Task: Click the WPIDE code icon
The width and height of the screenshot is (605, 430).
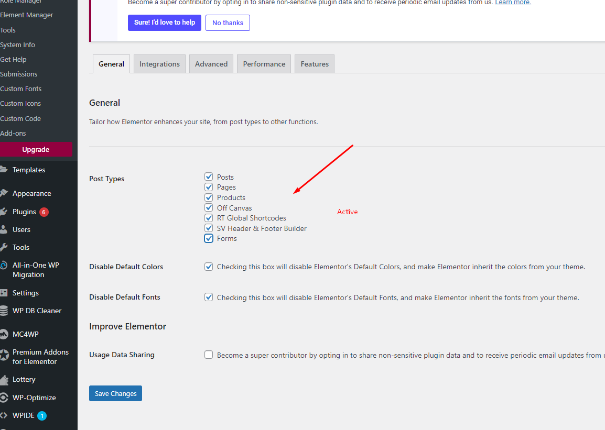Action: coord(4,415)
